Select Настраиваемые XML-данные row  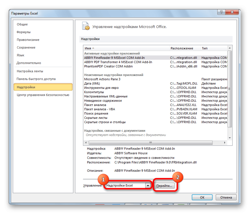[155, 96]
